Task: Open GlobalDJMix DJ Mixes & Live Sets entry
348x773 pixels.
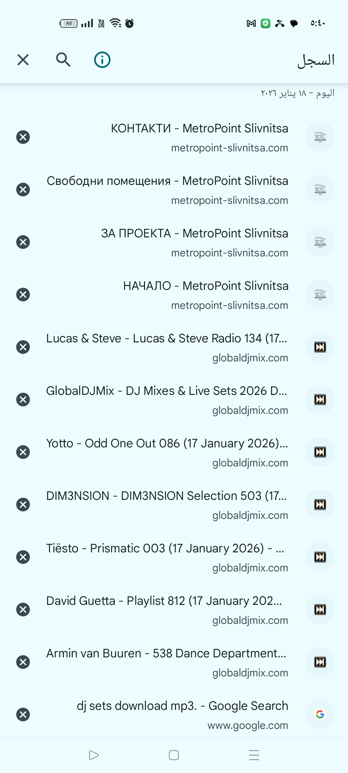Action: (x=174, y=399)
